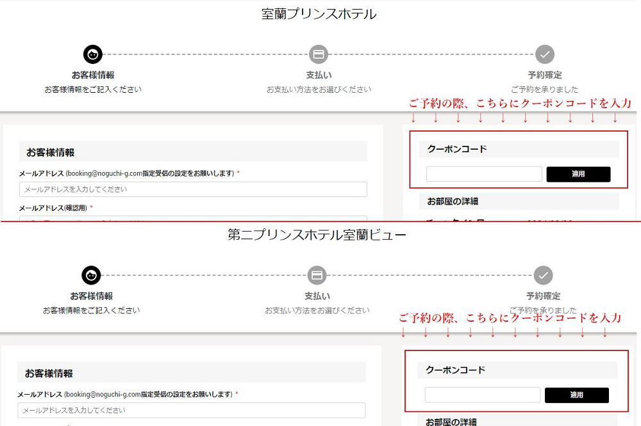Click お客様情報 form heading in 第二プリンスホテル室蘭ビュー section
This screenshot has width=641, height=426.
[x=49, y=374]
